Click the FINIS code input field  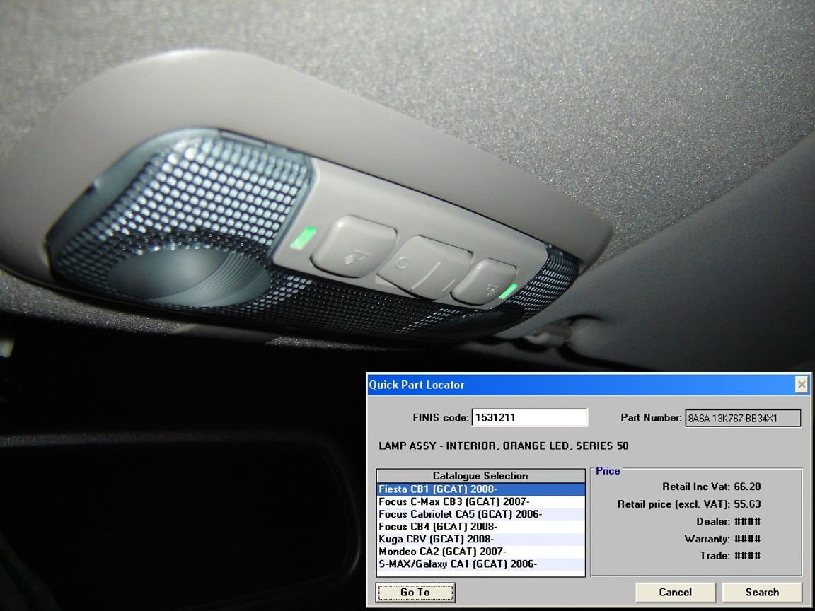click(529, 418)
